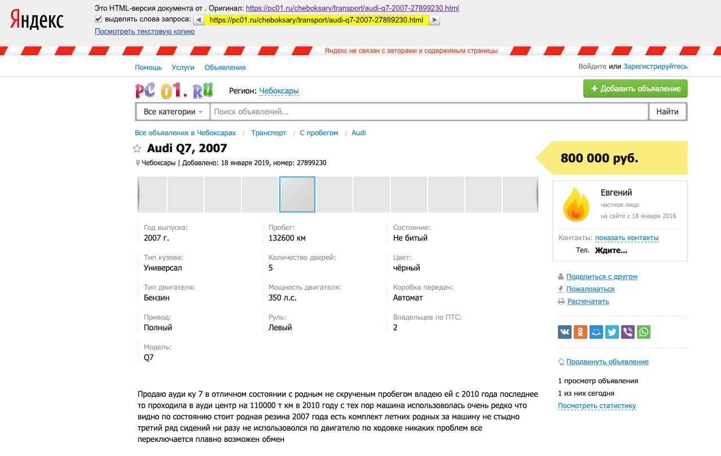Click "на сайте с 18 января 2016" text
721x456 pixels.
tap(639, 216)
